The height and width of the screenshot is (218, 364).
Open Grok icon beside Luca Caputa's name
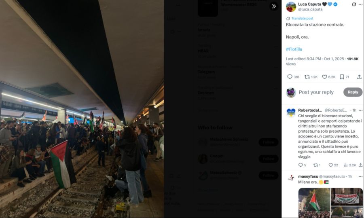[x=354, y=4]
